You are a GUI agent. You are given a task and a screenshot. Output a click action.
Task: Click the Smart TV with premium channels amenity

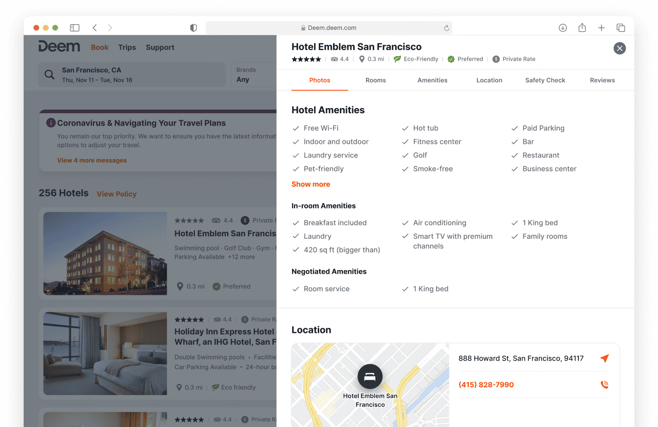[453, 241]
